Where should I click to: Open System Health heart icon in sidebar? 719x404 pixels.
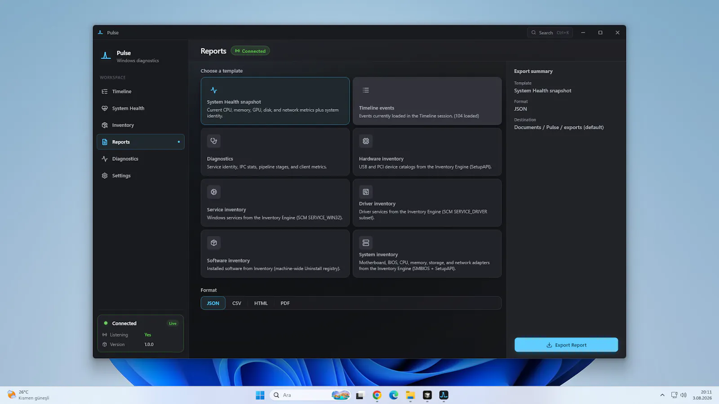(105, 108)
